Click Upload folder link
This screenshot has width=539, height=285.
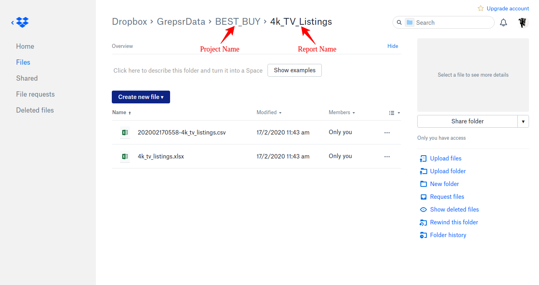coord(448,171)
